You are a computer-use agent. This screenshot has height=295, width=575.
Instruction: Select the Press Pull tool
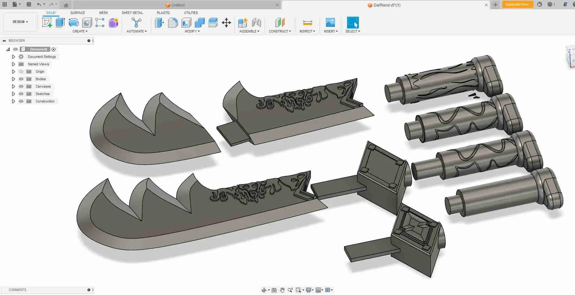click(x=159, y=23)
